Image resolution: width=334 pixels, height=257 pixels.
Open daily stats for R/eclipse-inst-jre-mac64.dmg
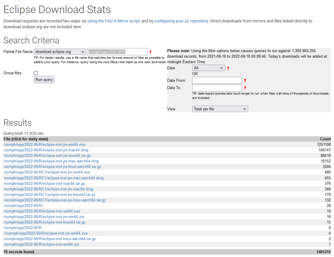[x=46, y=150]
